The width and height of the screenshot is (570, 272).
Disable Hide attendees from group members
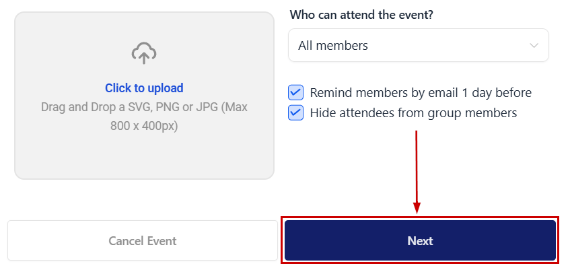point(295,112)
